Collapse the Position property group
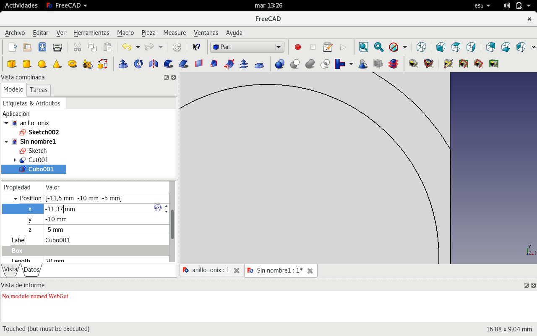Screen dimensions: 537x336 pyautogui.click(x=16, y=198)
